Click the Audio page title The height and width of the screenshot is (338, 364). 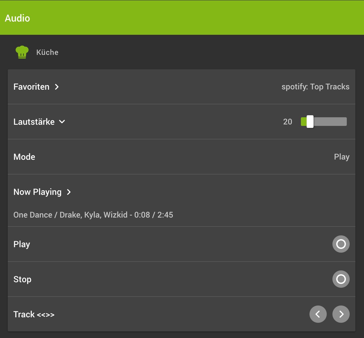17,18
